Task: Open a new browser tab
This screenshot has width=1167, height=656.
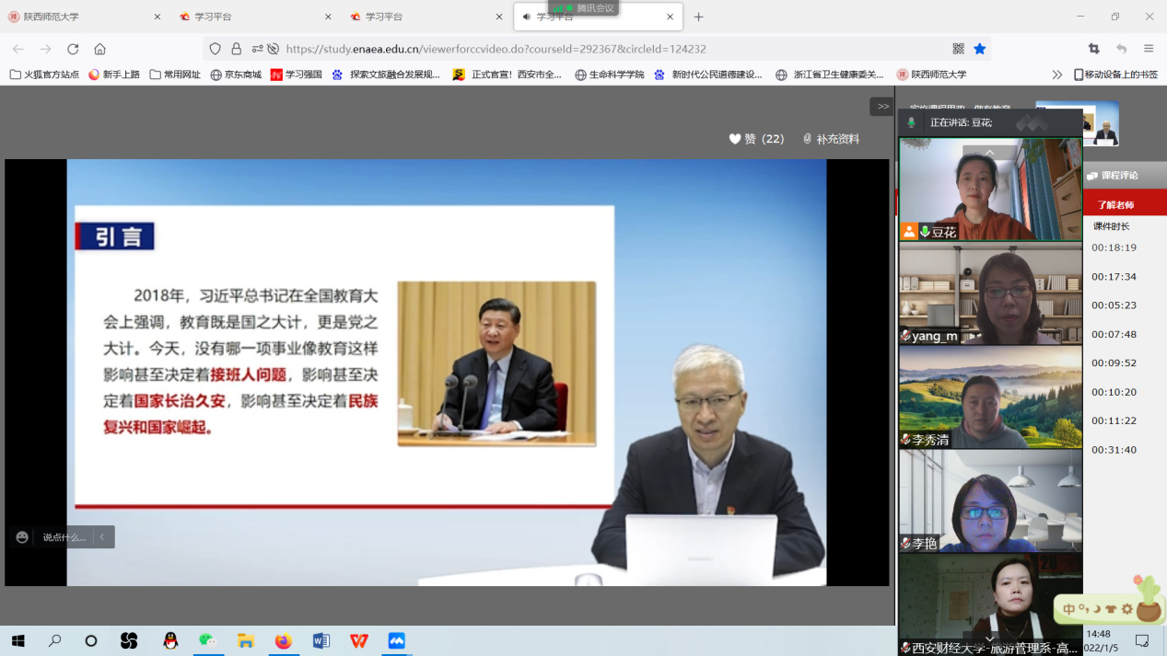Action: click(x=698, y=17)
